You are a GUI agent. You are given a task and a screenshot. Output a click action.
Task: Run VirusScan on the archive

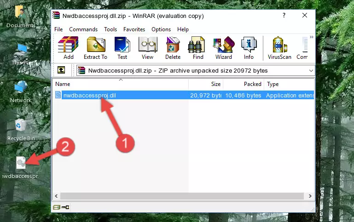(x=279, y=48)
